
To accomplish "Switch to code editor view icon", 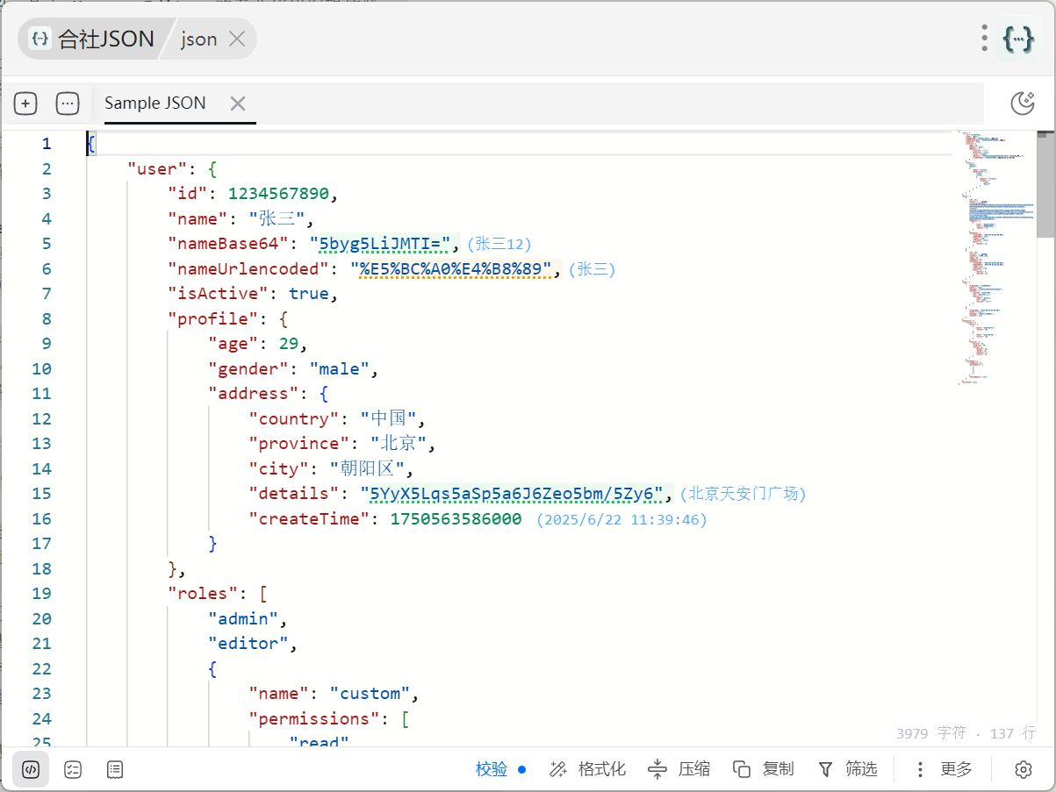I will click(31, 769).
